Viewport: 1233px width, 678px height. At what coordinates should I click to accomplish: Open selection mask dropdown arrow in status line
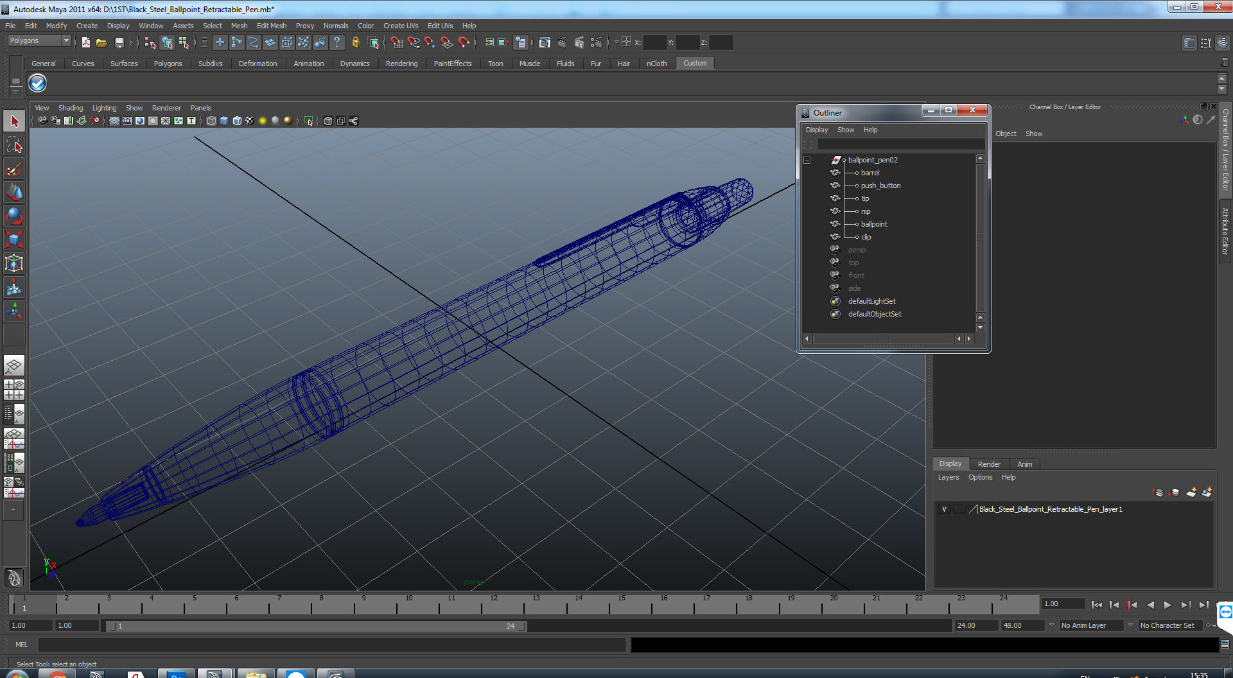[204, 42]
